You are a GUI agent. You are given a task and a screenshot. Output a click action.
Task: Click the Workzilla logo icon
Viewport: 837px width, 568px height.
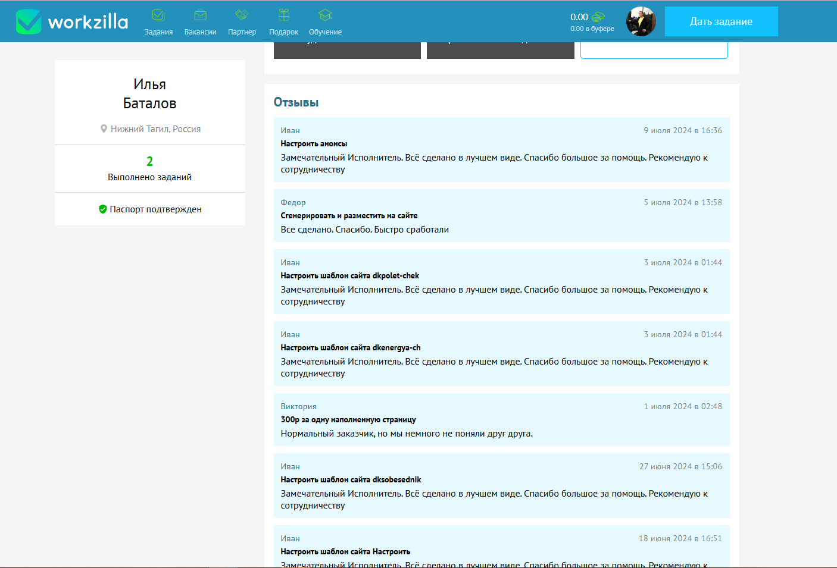point(28,22)
